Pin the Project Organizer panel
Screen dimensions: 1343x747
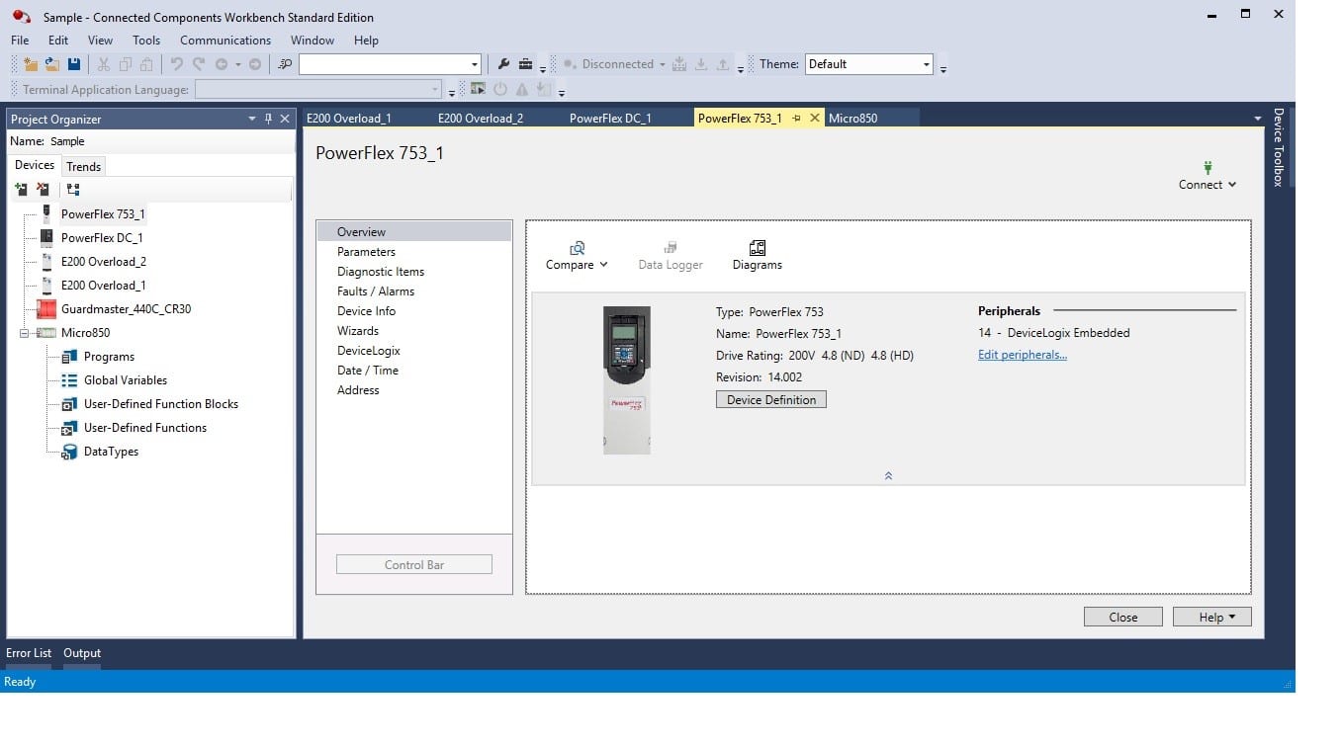pyautogui.click(x=268, y=118)
